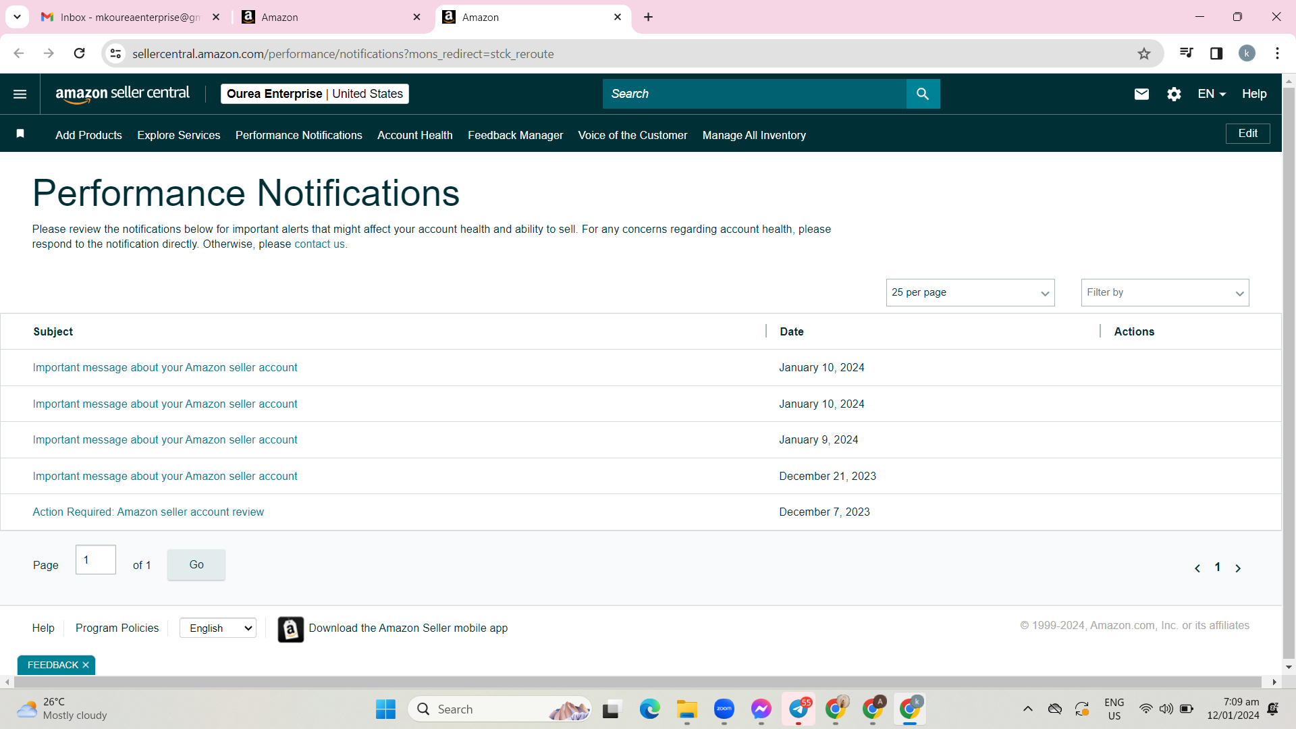This screenshot has height=729, width=1296.
Task: Click the Help link in top header
Action: pos(1254,94)
